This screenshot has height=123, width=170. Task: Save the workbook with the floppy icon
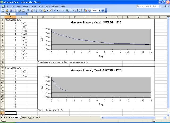tap(11, 11)
